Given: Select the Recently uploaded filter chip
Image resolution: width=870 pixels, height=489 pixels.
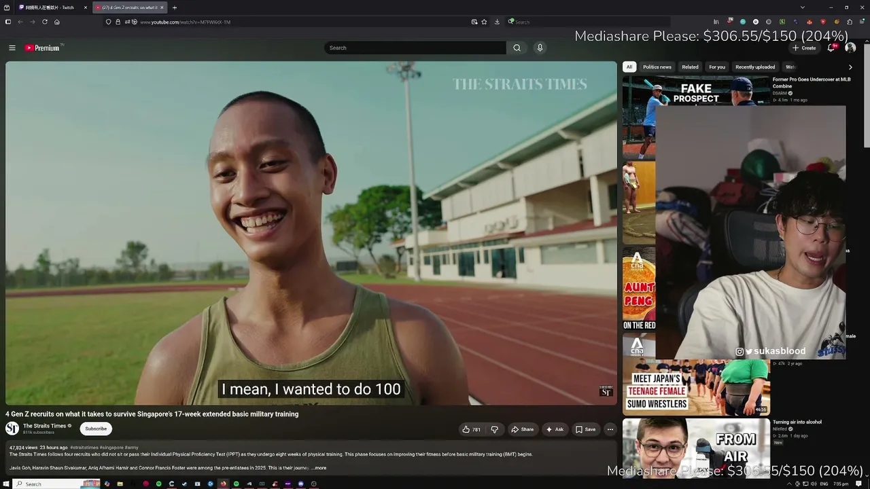Looking at the screenshot, I should tap(755, 67).
